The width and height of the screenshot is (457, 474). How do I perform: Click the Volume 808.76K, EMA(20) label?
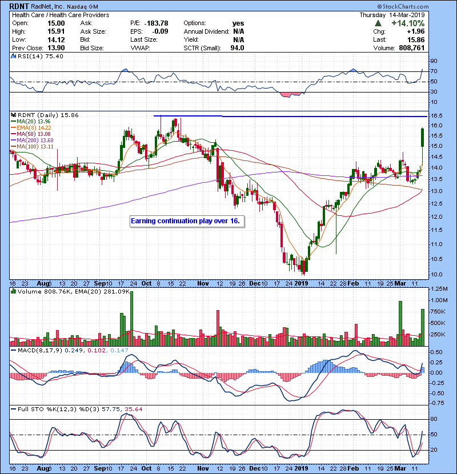[x=74, y=292]
